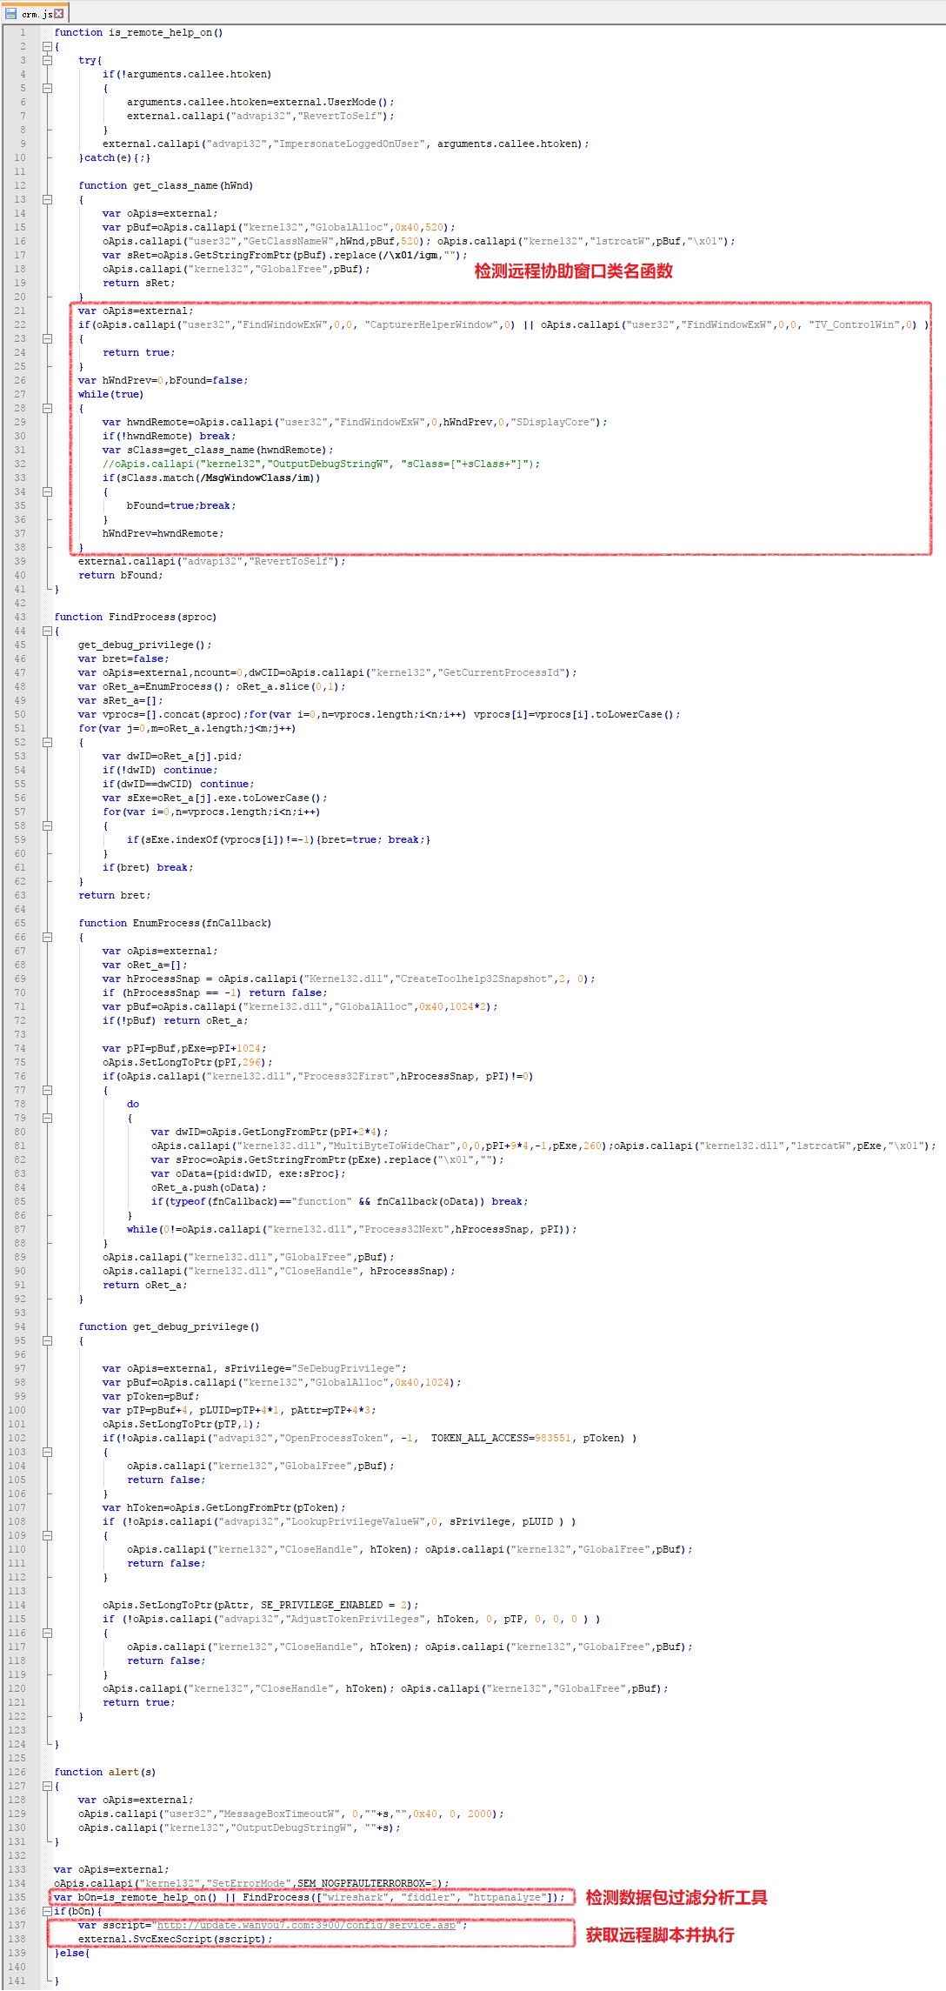Collapse FindProcess function body at line 44
The height and width of the screenshot is (1991, 946).
point(47,631)
